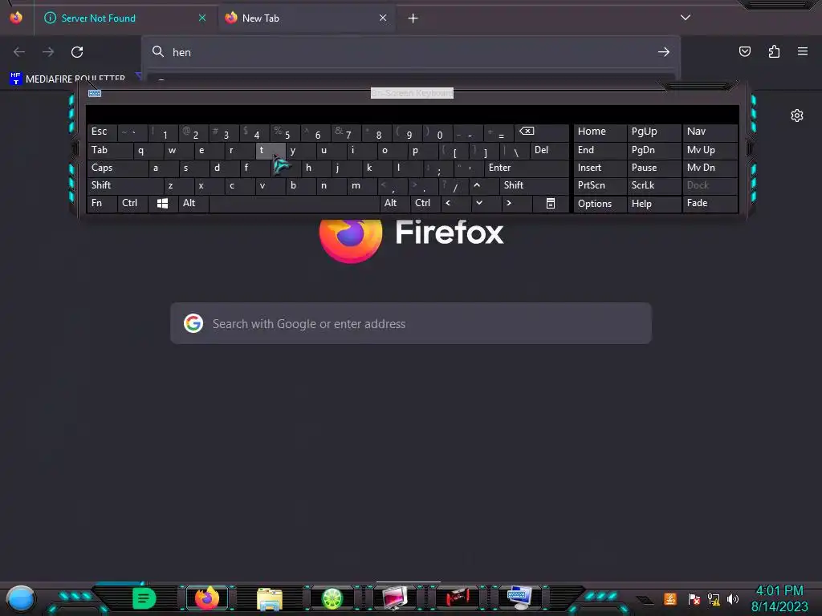Open the lime icon app on the taskbar
This screenshot has width=822, height=616.
332,598
